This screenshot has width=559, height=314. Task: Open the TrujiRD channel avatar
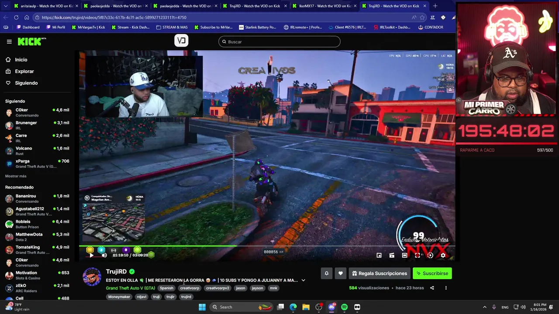[92, 277]
